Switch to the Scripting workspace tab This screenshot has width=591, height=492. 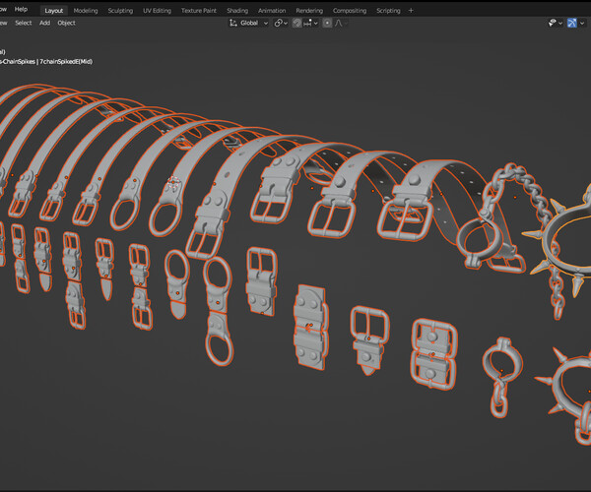(388, 11)
